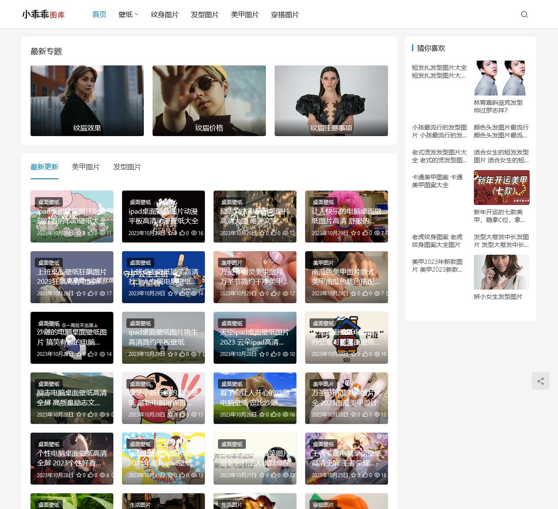The width and height of the screenshot is (558, 509).
Task: Click the eye icon on 天空ipad桌面壁纸图片 card
Action: click(285, 355)
